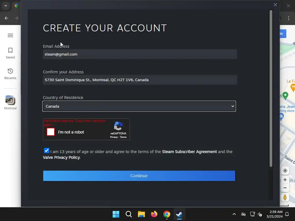Close the Steam account dialog

[275, 5]
